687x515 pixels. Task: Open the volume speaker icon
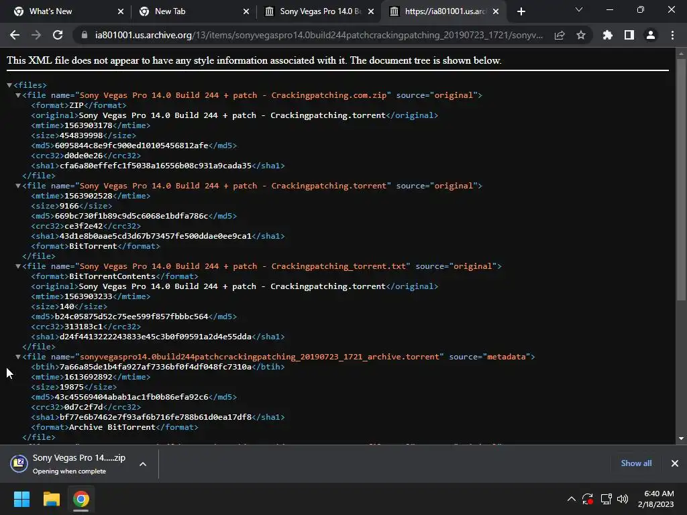622,499
